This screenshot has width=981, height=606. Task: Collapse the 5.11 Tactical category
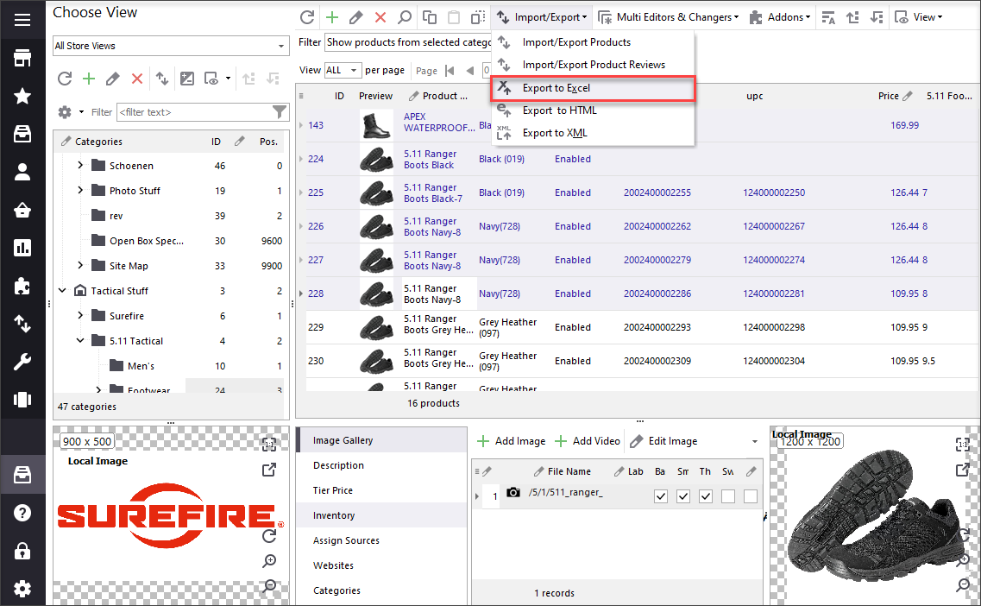coord(80,341)
